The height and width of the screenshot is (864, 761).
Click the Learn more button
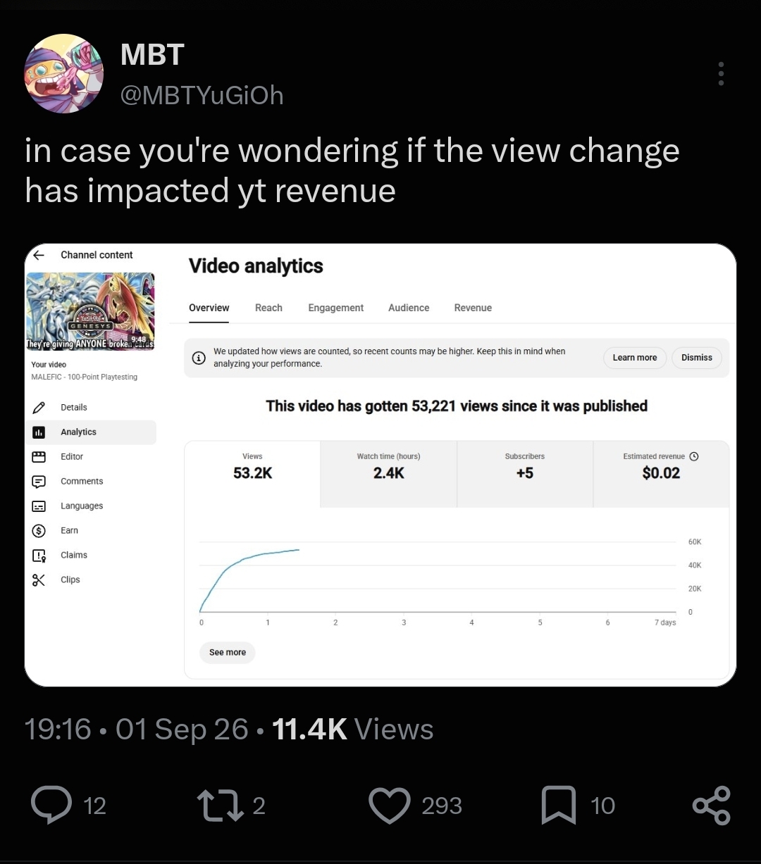[x=634, y=358]
